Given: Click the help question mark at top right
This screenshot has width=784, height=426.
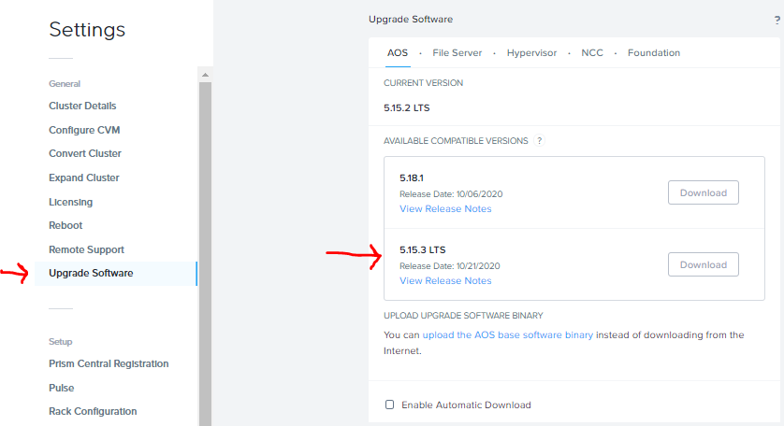Looking at the screenshot, I should point(777,20).
